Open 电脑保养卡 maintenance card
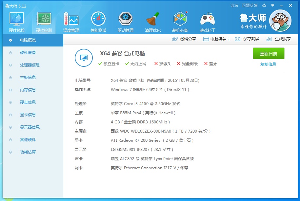Screen dimensions: 300x201 [x=217, y=39]
